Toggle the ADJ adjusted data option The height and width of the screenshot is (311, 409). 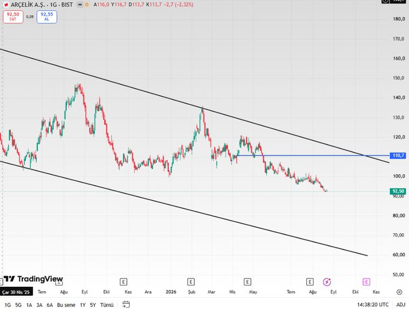401,305
